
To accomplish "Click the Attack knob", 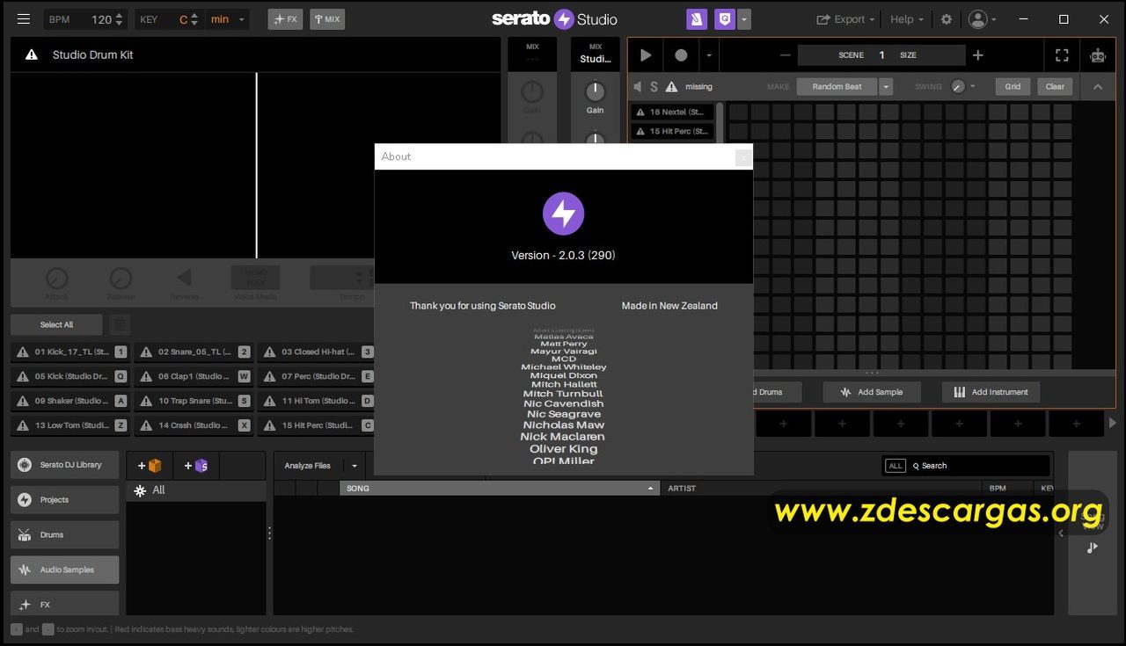I will click(56, 279).
